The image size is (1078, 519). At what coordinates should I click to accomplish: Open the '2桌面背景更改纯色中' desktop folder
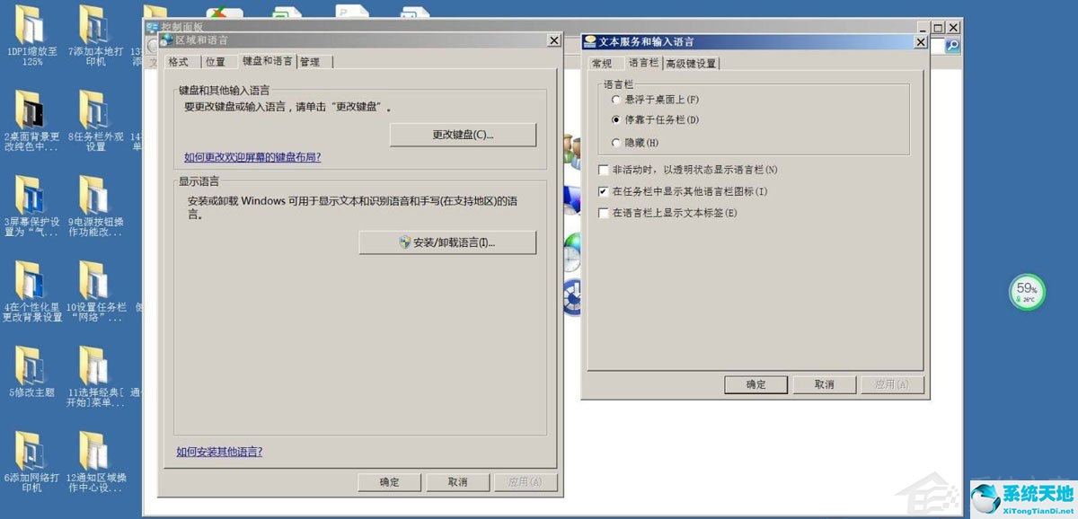pyautogui.click(x=30, y=121)
